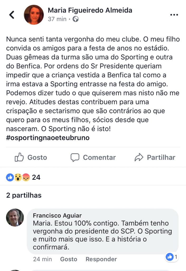Open Francisco Aguiar's name link
Viewport: 186px width, 271px height.
click(x=57, y=215)
